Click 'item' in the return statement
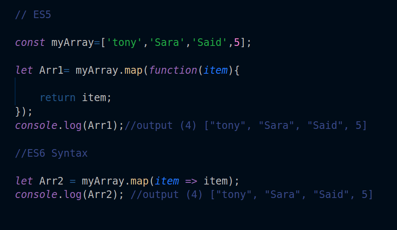 (94, 98)
